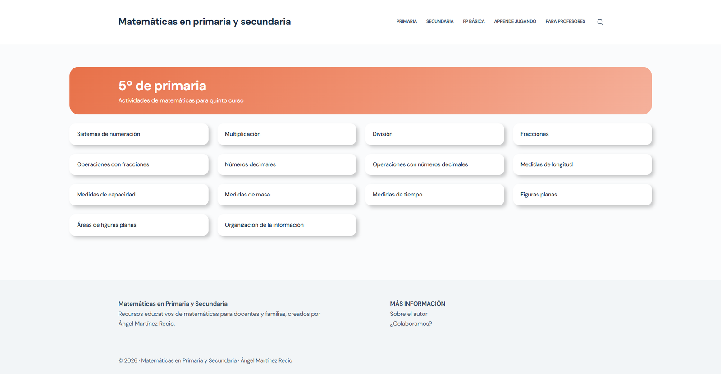Select SECUNDARIA in the navigation
This screenshot has height=374, width=721.
(x=440, y=21)
